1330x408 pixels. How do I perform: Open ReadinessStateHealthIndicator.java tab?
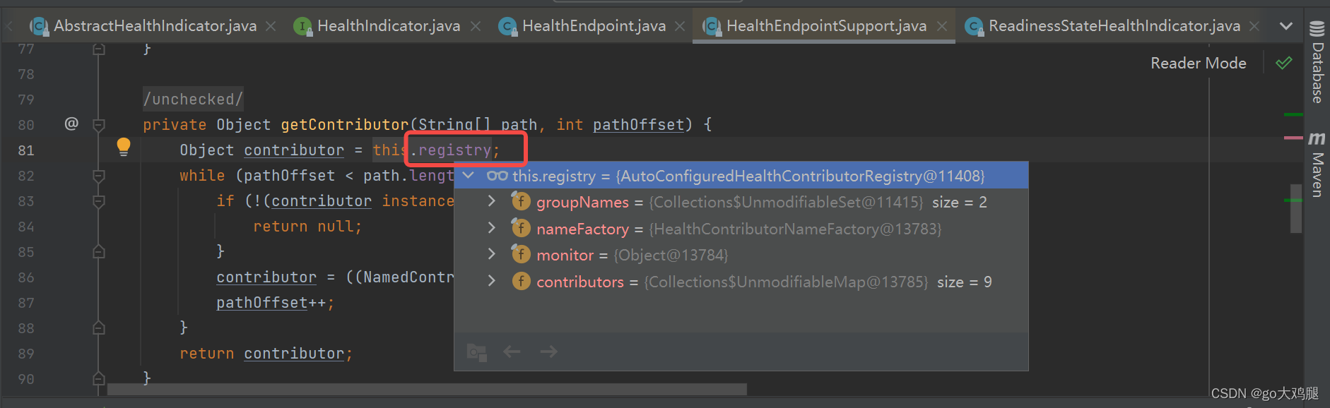(x=1114, y=26)
